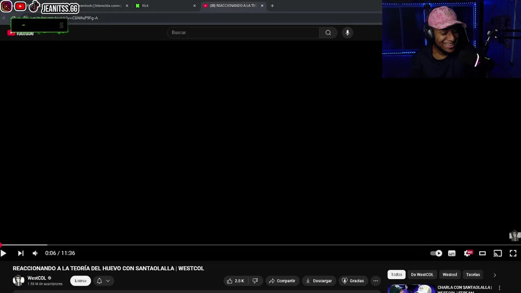Open a new browser tab with plus
The height and width of the screenshot is (293, 521).
[272, 6]
